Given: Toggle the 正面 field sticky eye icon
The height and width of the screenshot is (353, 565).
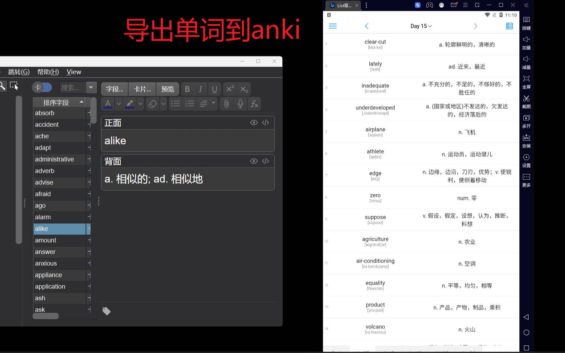Looking at the screenshot, I should [254, 122].
